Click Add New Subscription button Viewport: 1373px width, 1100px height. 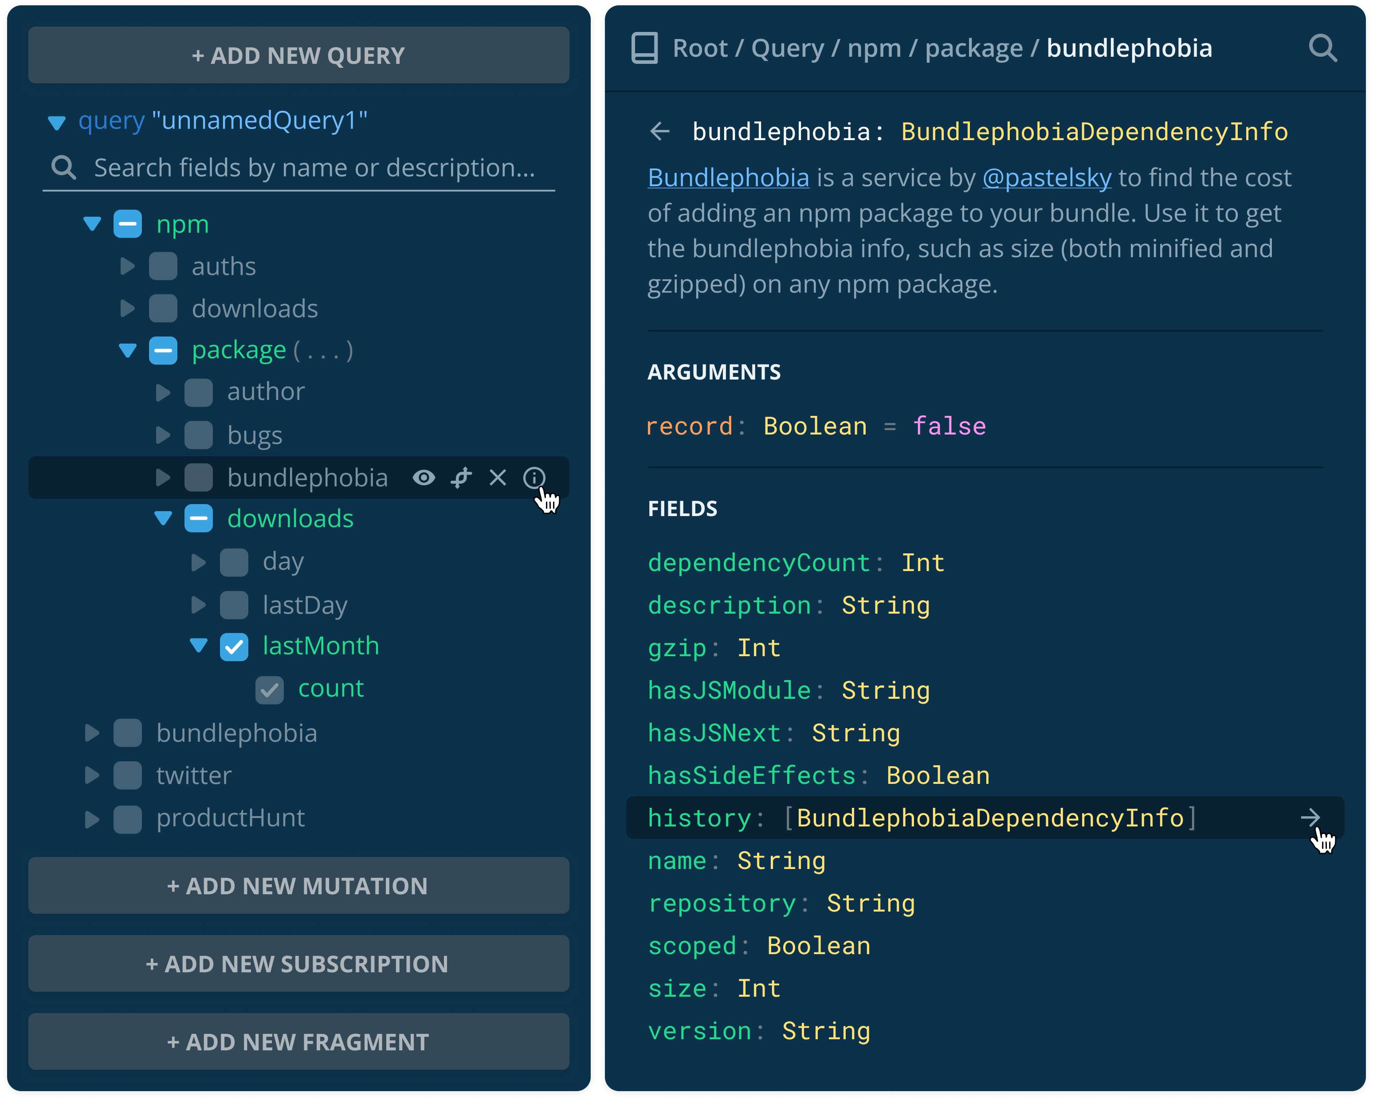298,964
